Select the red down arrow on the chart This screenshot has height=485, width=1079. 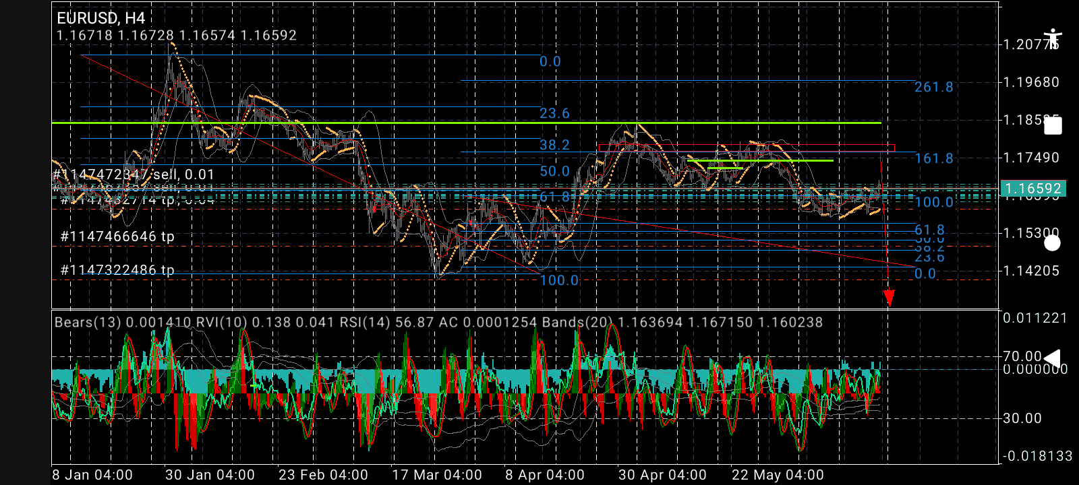(x=889, y=298)
